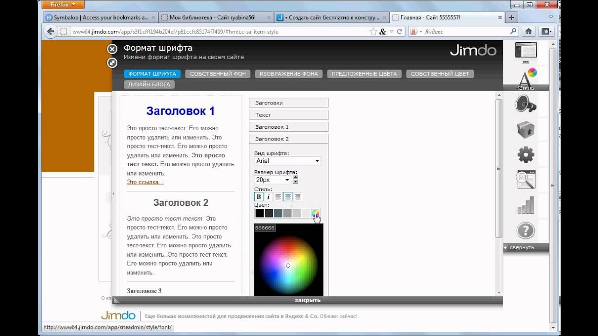Open the megaphone blog icon in sidebar

[526, 104]
